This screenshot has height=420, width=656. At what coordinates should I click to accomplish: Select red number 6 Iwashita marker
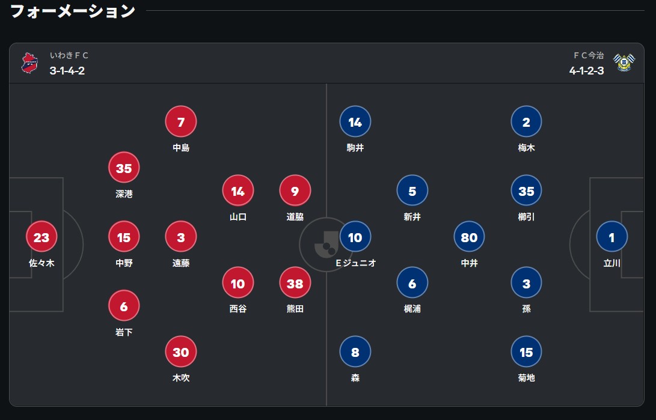coord(124,306)
